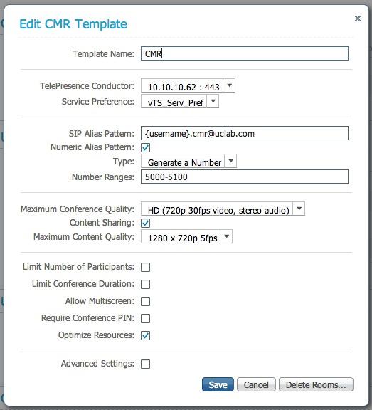The width and height of the screenshot is (372, 410).
Task: Click the Delete Rooms... button
Action: point(316,384)
